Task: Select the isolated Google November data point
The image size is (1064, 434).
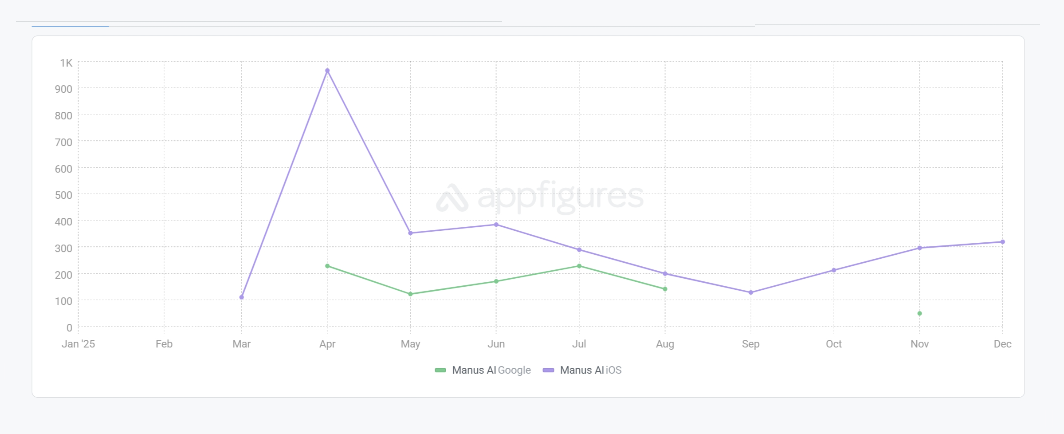Action: [x=919, y=314]
